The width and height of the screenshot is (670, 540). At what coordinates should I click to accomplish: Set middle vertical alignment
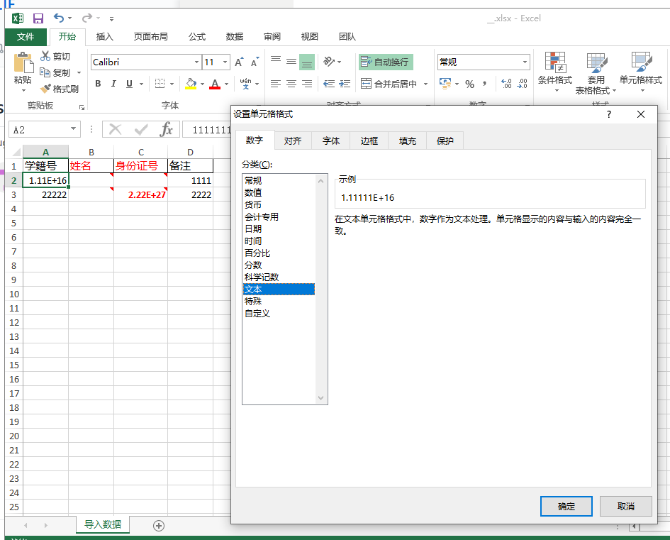pos(291,62)
